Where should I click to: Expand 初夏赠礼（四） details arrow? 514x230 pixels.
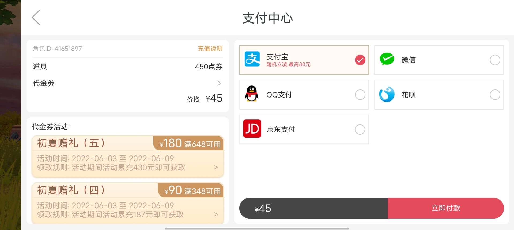(x=216, y=214)
